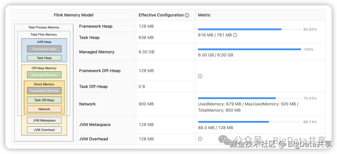Click the Framework Heap box in diagram
Image resolution: width=337 pixels, height=154 pixels.
(44, 49)
